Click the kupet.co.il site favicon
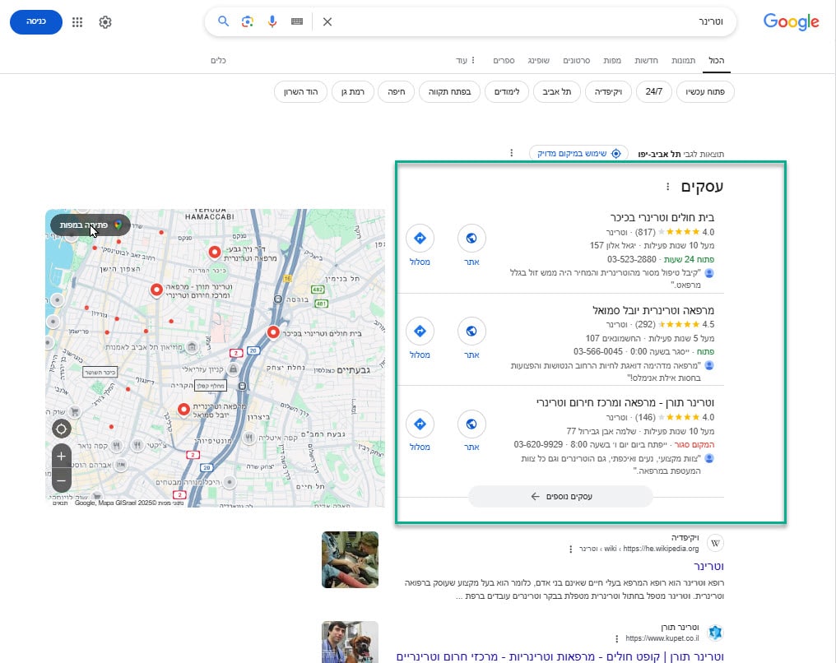Screen dimensions: 836x663 [x=715, y=633]
